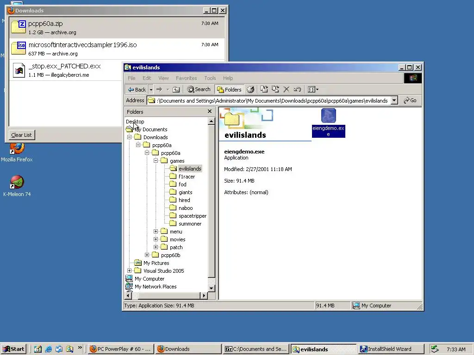Collapse the games folder in tree

click(x=156, y=160)
